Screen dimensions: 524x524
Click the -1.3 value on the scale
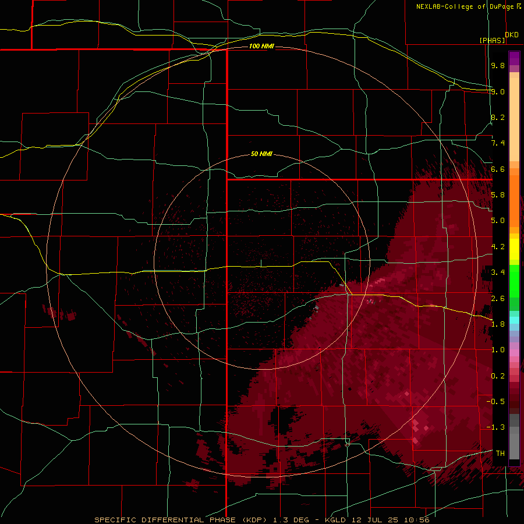pyautogui.click(x=495, y=427)
